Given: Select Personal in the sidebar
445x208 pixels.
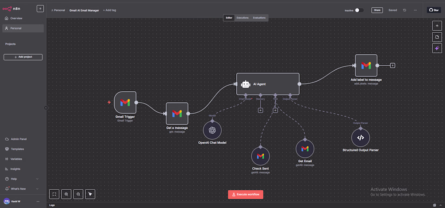Looking at the screenshot, I should click(x=23, y=28).
